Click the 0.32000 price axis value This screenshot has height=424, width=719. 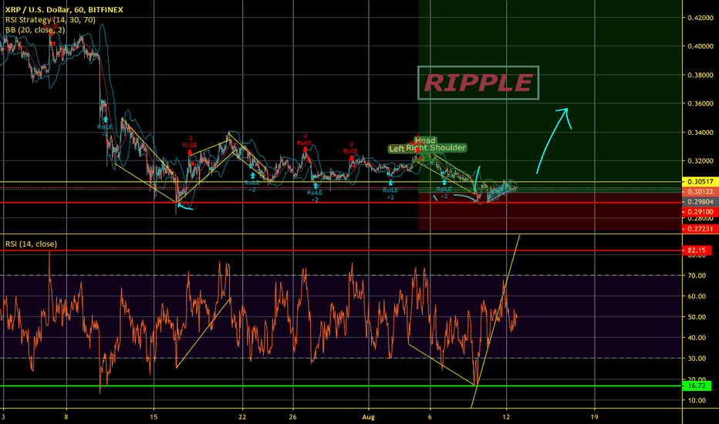tap(700, 161)
